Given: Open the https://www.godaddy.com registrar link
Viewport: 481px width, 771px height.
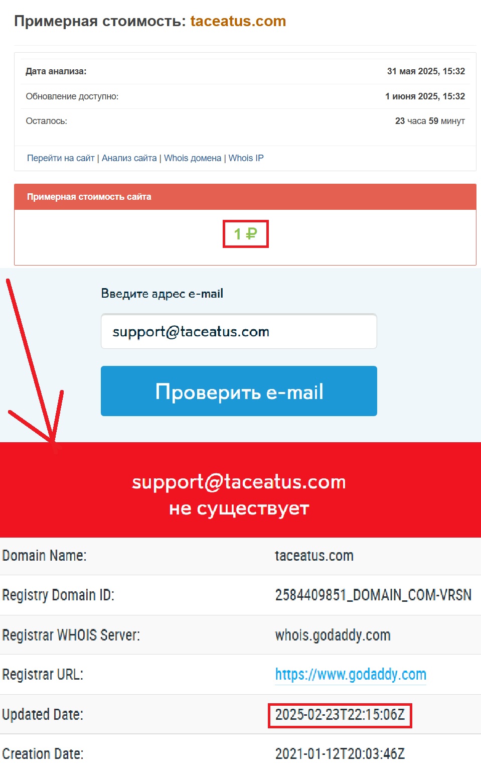Looking at the screenshot, I should click(x=351, y=674).
